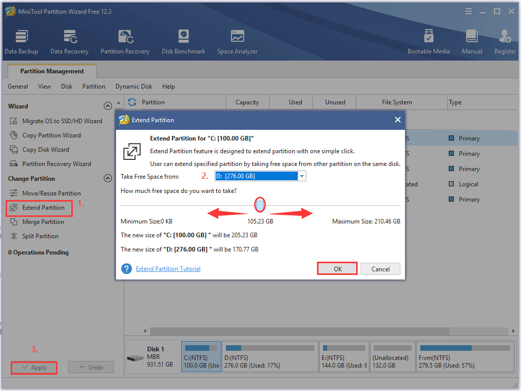Viewport: 521px width, 391px height.
Task: Select Extend Partition in the sidebar
Action: coord(39,208)
